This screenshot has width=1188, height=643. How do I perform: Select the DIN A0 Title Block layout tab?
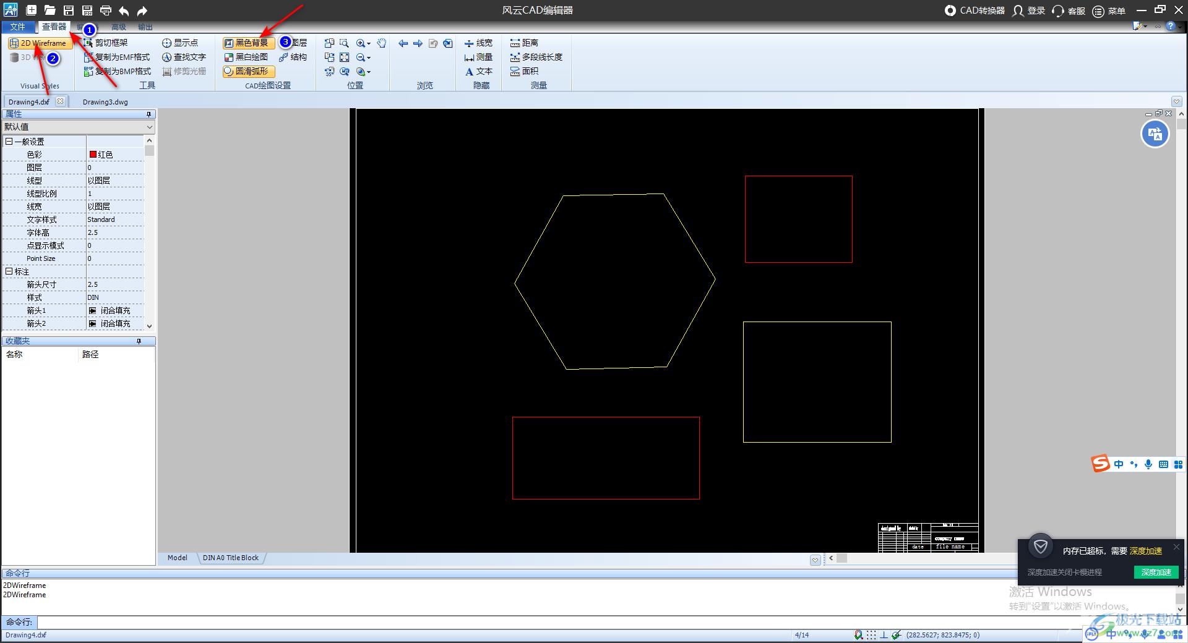click(x=231, y=558)
